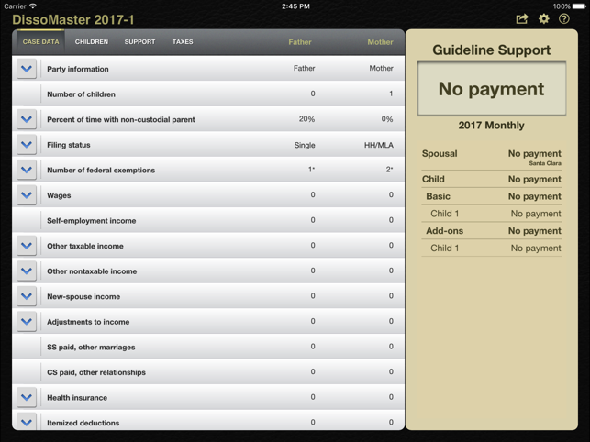This screenshot has width=590, height=442.
Task: Tap the 2:45 PM clock
Action: pos(295,6)
